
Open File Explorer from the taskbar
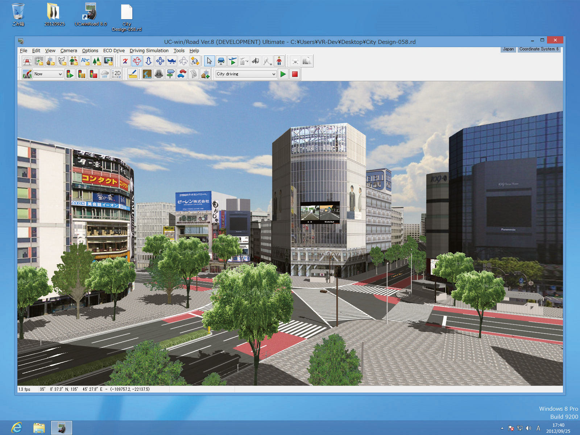[x=39, y=428]
